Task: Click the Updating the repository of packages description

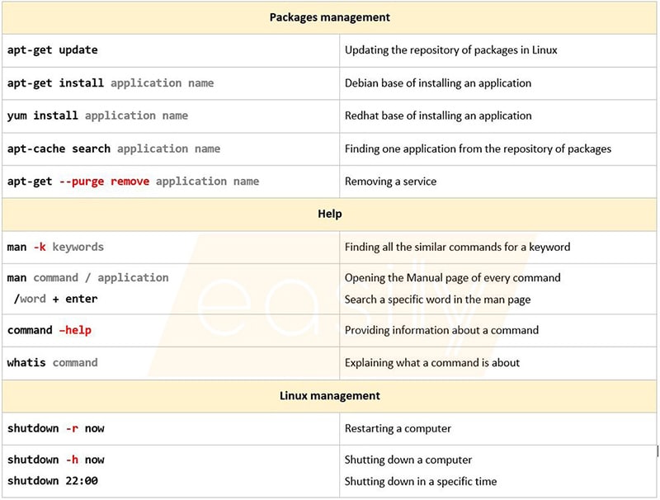Action: (x=453, y=50)
